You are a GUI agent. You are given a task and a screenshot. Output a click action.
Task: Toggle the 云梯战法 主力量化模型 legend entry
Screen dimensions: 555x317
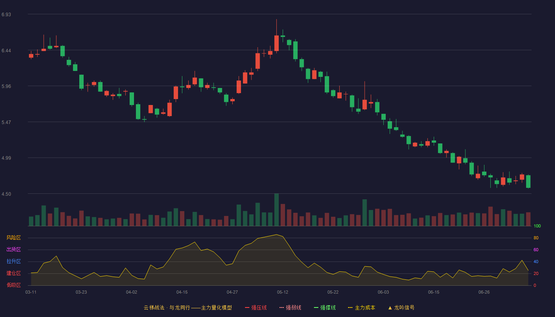[188, 307]
